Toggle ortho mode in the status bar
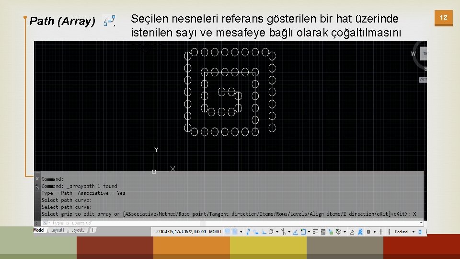The image size is (460, 259). coord(264,232)
